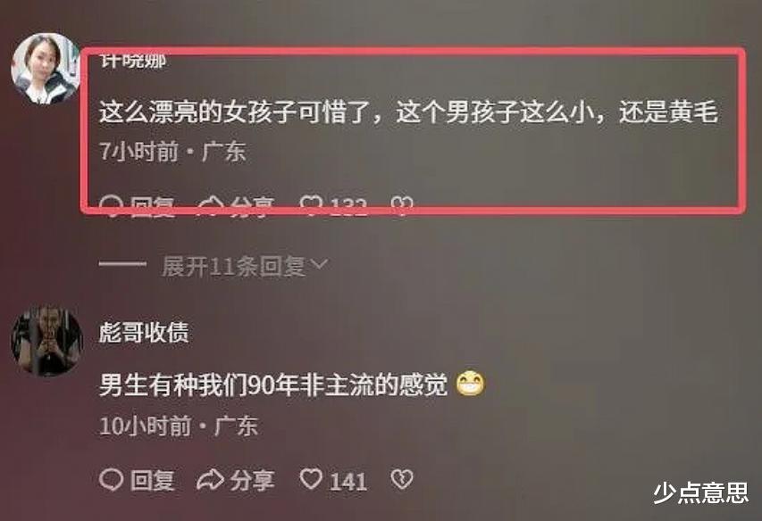This screenshot has height=521, width=762.
Task: Like the comment with 132 likes
Action: [x=333, y=206]
